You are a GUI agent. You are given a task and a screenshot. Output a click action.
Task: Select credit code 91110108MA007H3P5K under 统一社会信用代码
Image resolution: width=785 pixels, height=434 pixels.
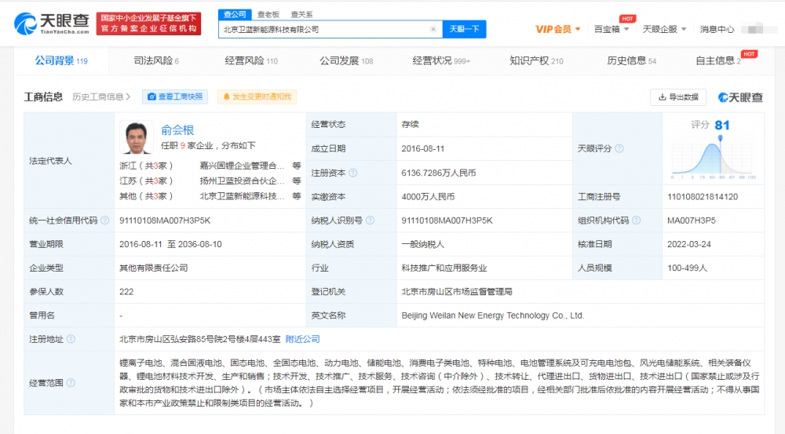(x=165, y=221)
